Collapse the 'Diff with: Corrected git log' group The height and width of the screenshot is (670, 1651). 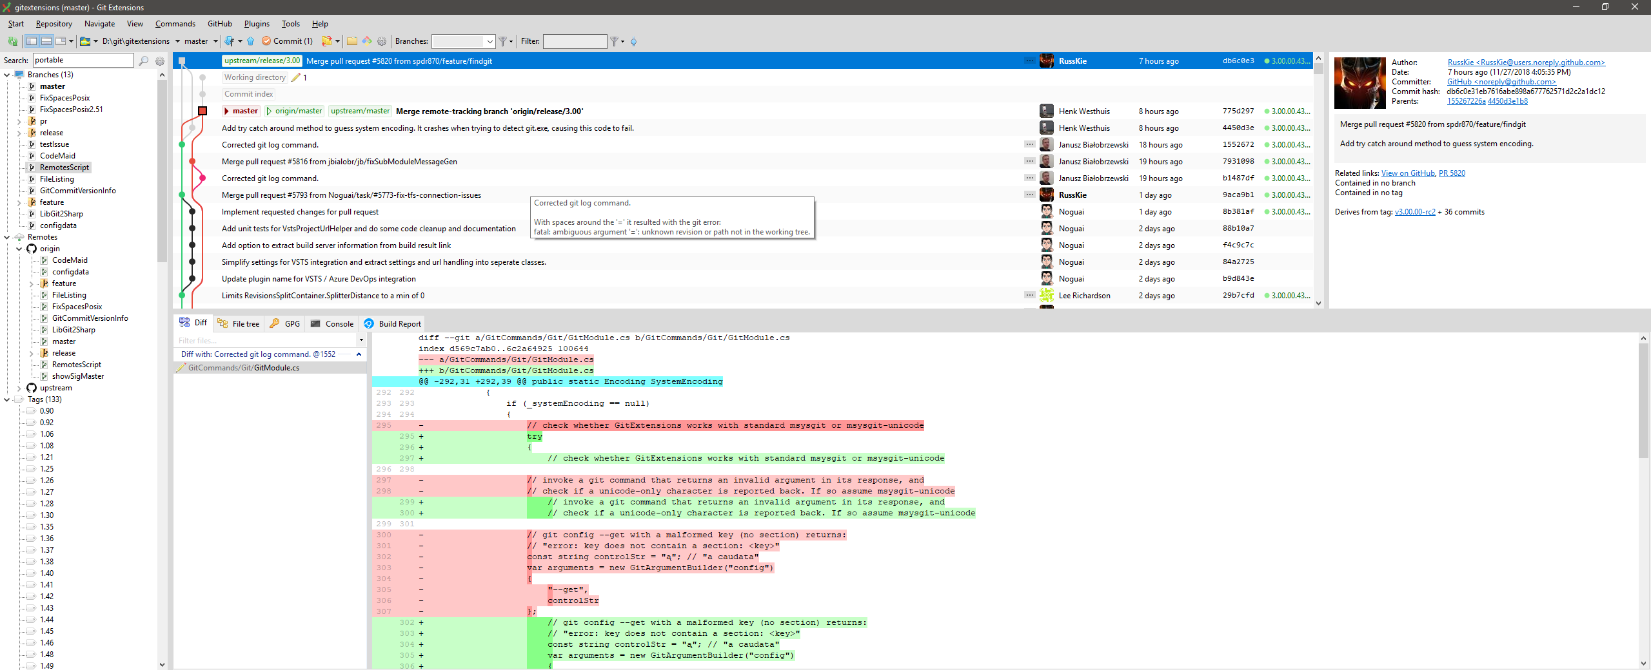click(x=359, y=354)
